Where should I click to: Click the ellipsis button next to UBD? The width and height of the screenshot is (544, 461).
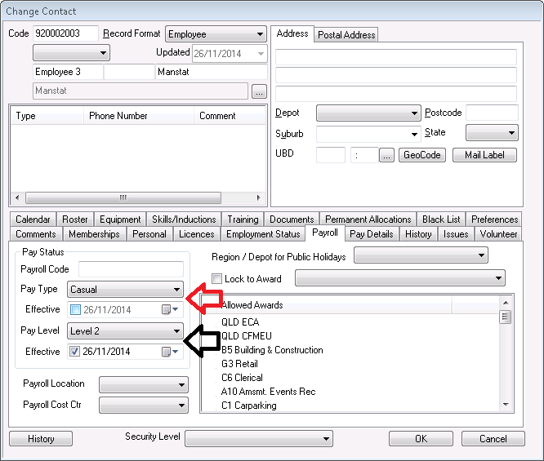coord(386,155)
